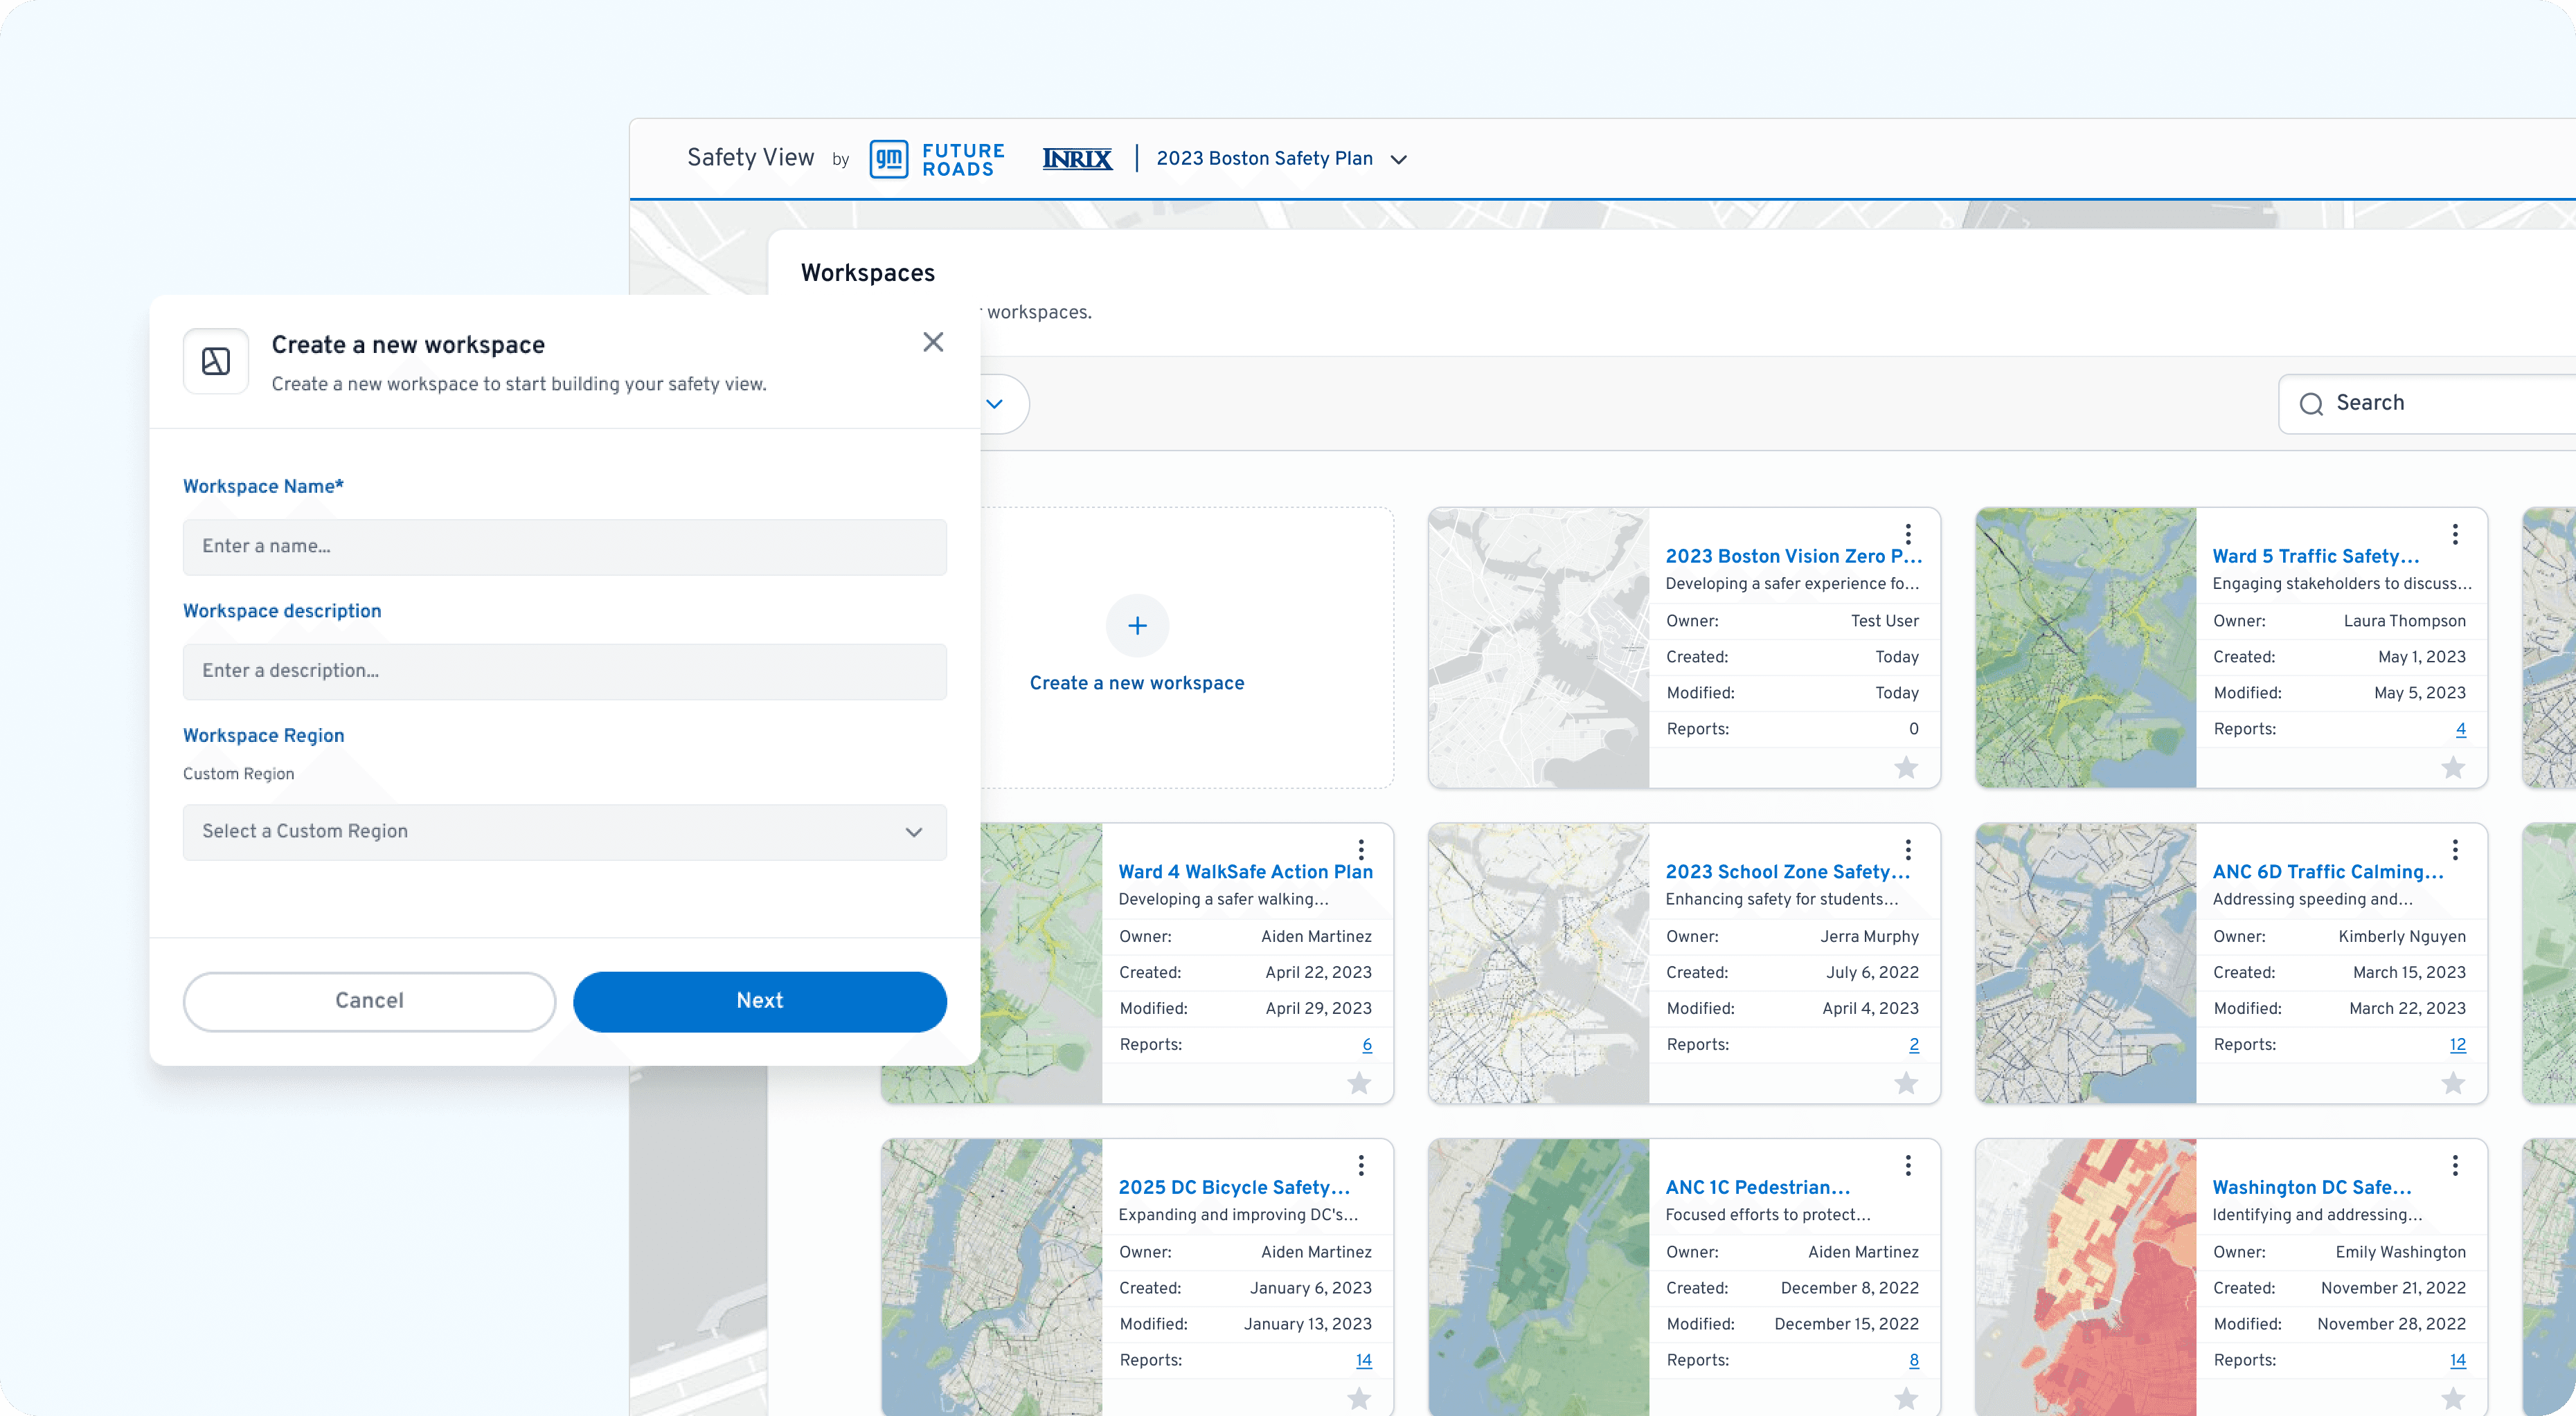Expand the Select a Custom Region dropdown
This screenshot has height=1416, width=2576.
[x=564, y=833]
